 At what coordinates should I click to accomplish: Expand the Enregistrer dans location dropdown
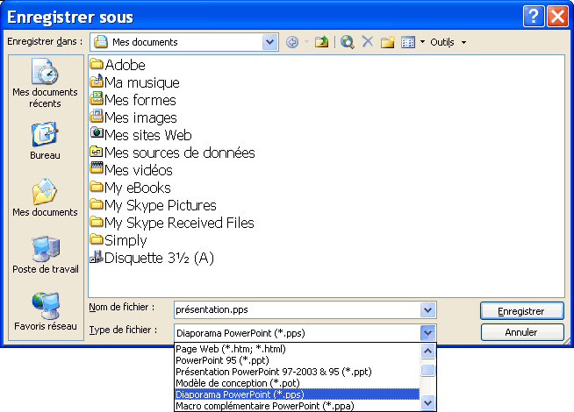pos(269,42)
